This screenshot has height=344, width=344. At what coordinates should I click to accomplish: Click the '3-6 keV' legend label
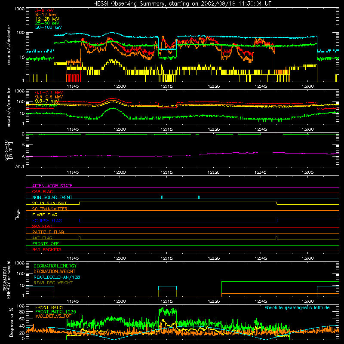[44, 10]
